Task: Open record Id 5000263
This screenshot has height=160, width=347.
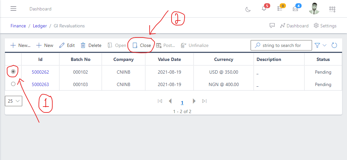Action: click(40, 84)
